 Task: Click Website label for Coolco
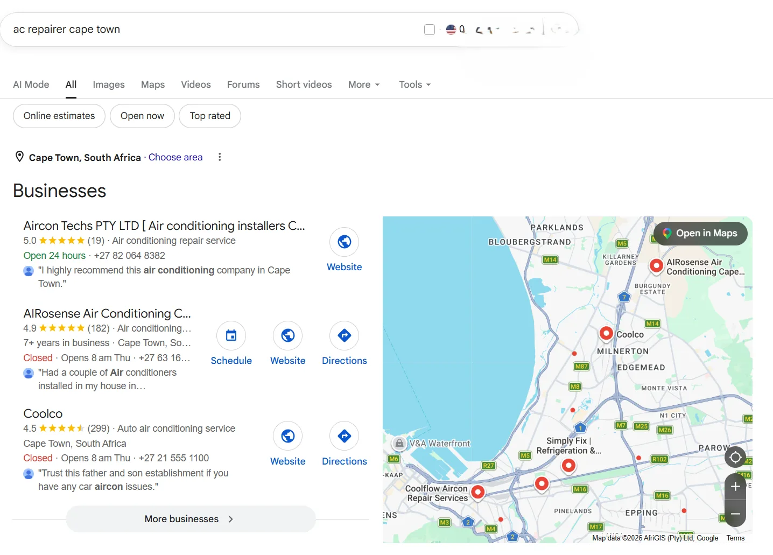pyautogui.click(x=288, y=461)
